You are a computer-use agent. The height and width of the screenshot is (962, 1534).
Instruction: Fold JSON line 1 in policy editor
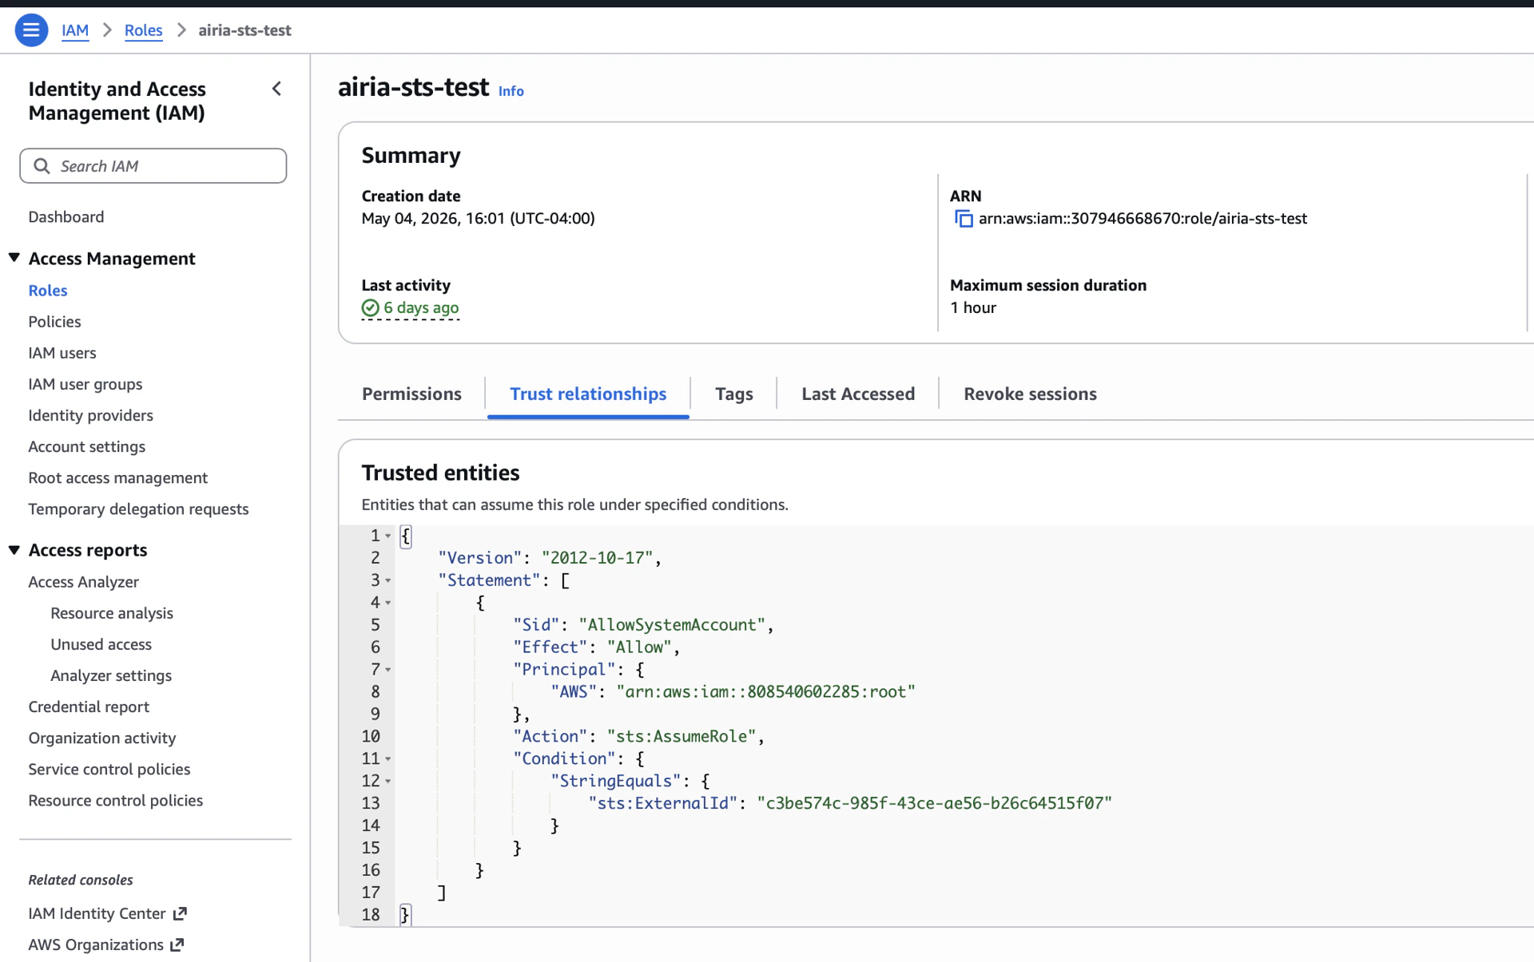pyautogui.click(x=387, y=536)
